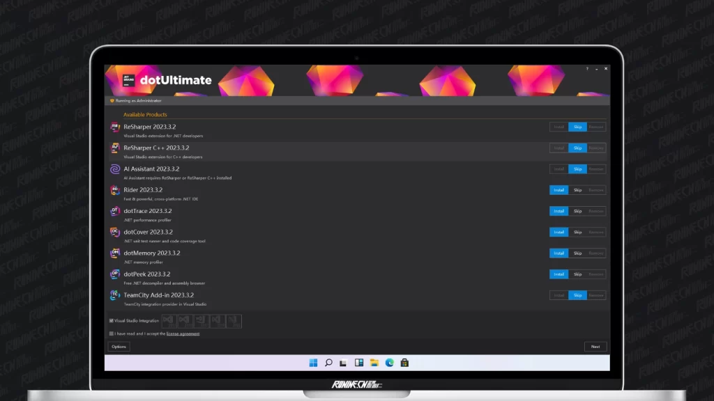Click the ReSharper product icon
The height and width of the screenshot is (401, 714).
pos(115,127)
